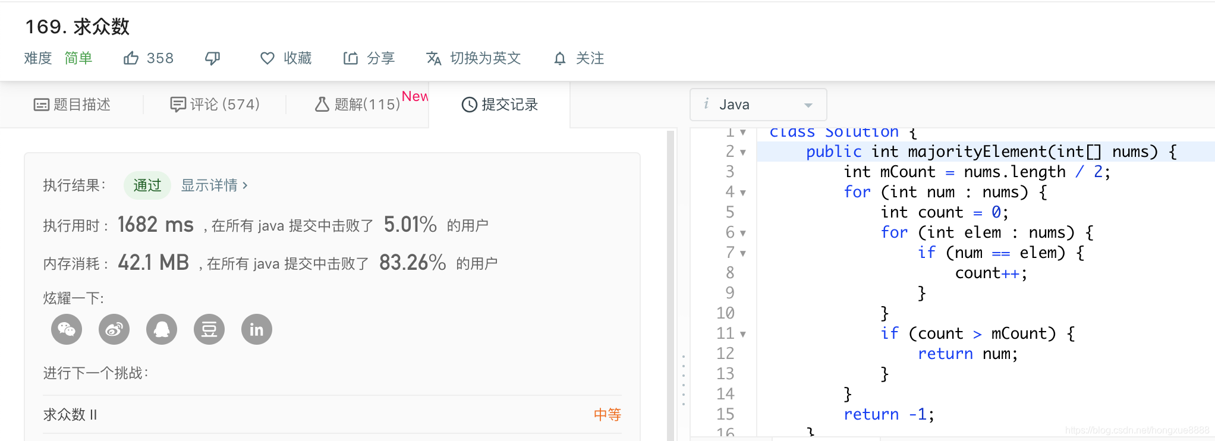
Task: Click the 收藏 label
Action: pos(297,58)
